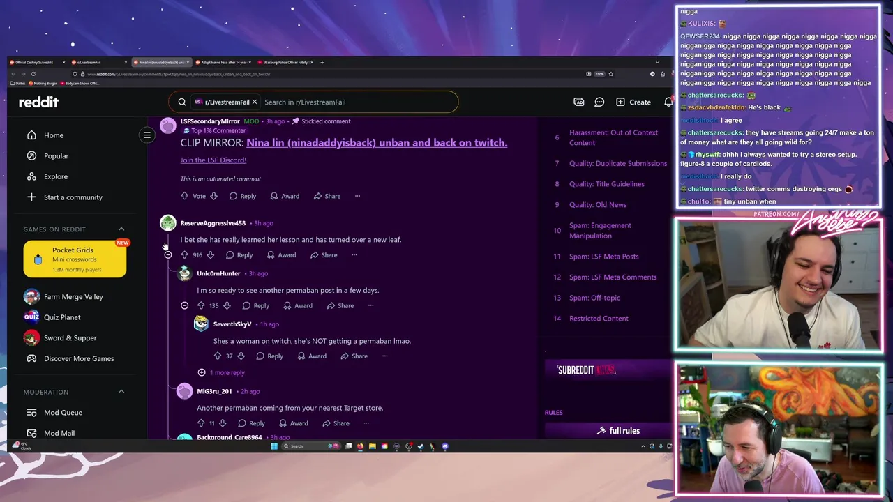
Task: Click Join the LSF Discord link
Action: pyautogui.click(x=213, y=160)
